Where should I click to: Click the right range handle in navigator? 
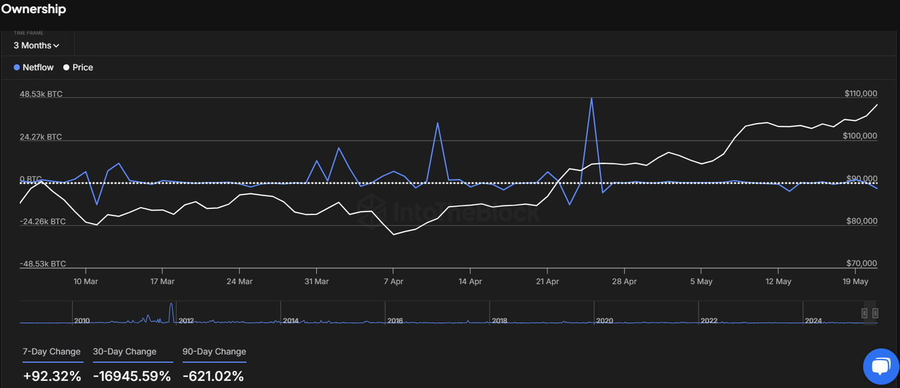[875, 313]
